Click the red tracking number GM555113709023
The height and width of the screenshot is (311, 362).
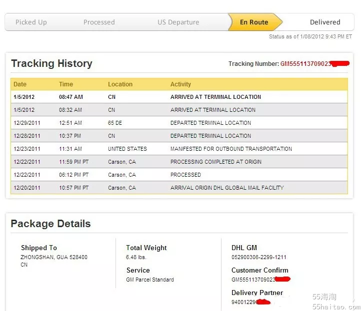pyautogui.click(x=305, y=63)
